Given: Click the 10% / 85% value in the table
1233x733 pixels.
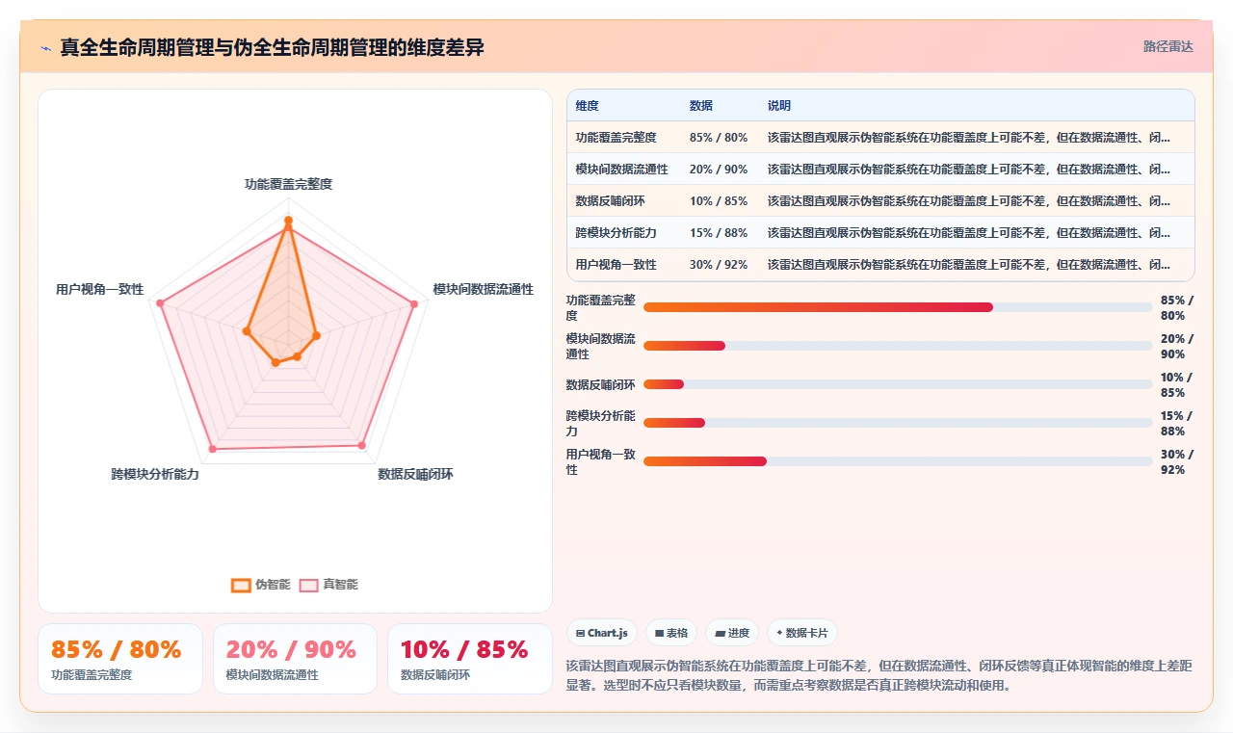Looking at the screenshot, I should tap(719, 200).
